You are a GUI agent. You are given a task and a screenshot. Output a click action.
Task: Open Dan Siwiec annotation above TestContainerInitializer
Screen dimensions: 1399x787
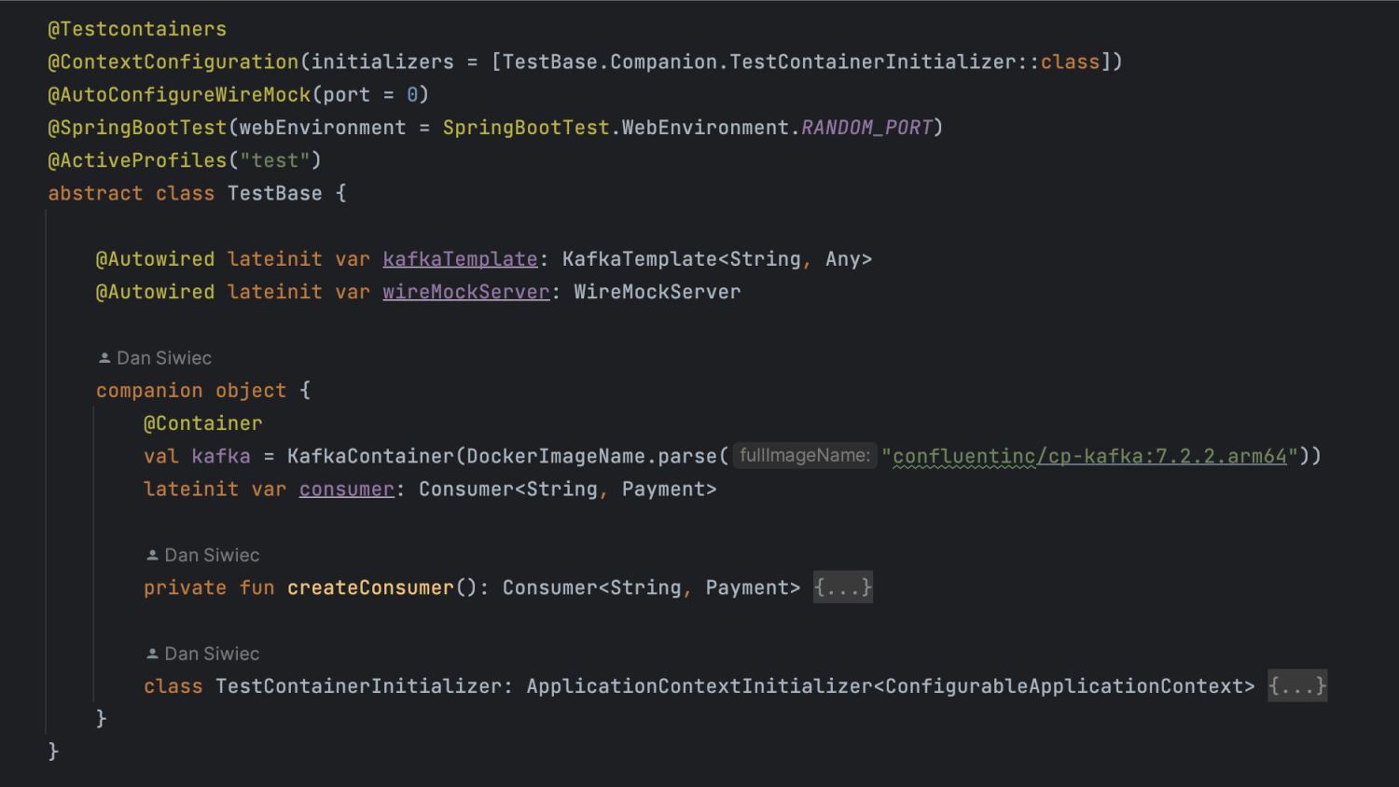click(212, 654)
